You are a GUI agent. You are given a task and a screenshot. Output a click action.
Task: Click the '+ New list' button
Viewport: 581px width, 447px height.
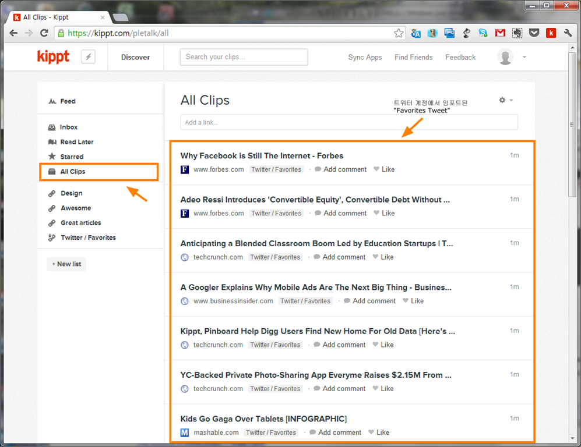[x=66, y=264]
